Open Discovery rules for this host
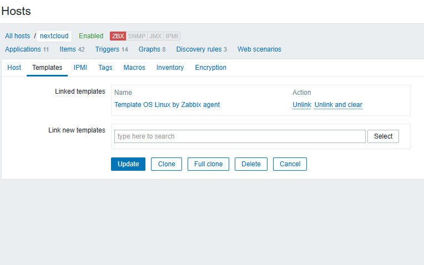Image resolution: width=424 pixels, height=265 pixels. [x=199, y=49]
